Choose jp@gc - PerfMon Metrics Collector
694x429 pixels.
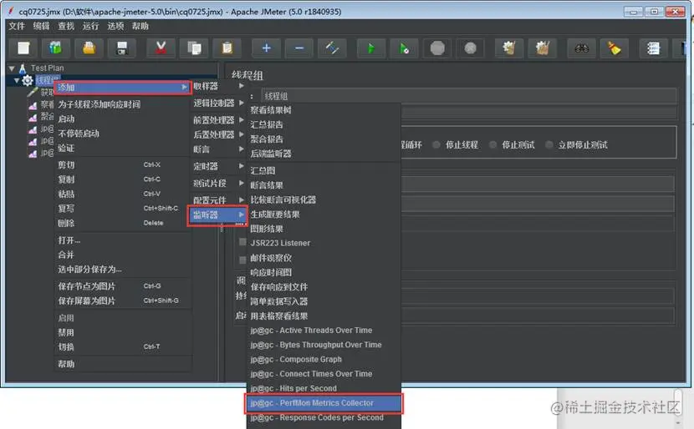(x=324, y=403)
